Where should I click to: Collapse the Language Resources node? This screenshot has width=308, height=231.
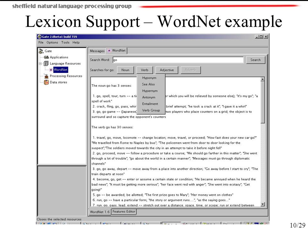[40, 64]
